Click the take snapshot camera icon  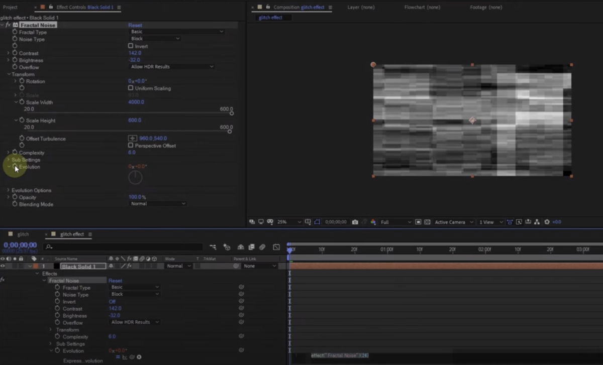355,222
